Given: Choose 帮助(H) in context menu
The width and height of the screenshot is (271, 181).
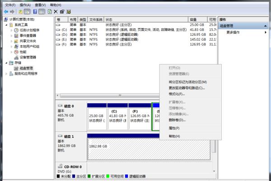Looking at the screenshot, I should click(191, 136).
